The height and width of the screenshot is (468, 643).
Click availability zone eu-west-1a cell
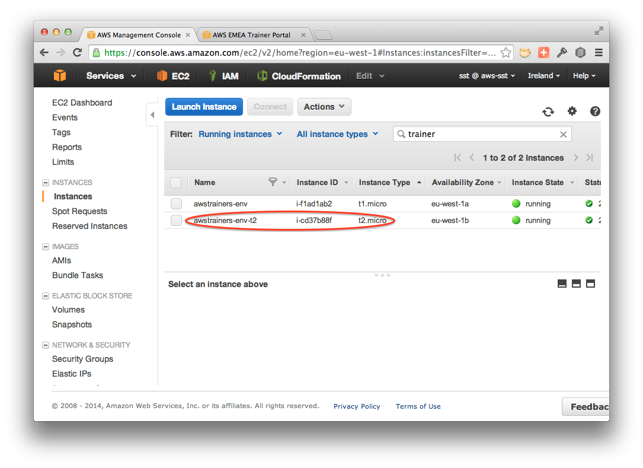tap(450, 203)
